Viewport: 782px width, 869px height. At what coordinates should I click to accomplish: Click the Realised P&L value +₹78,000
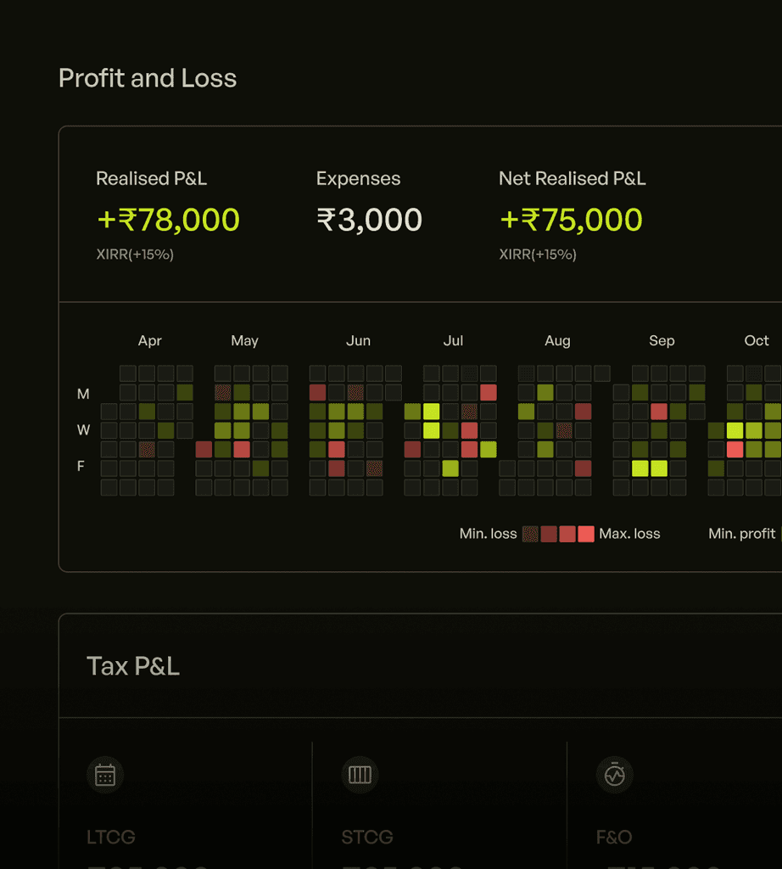(x=169, y=219)
